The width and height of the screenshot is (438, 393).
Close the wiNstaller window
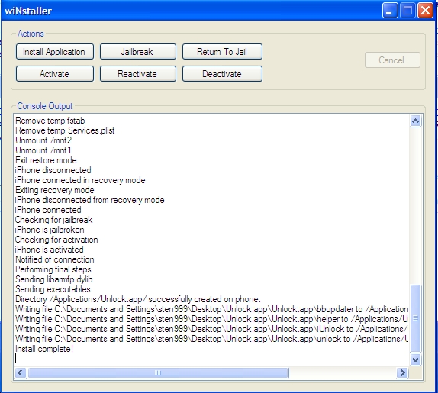click(x=425, y=11)
